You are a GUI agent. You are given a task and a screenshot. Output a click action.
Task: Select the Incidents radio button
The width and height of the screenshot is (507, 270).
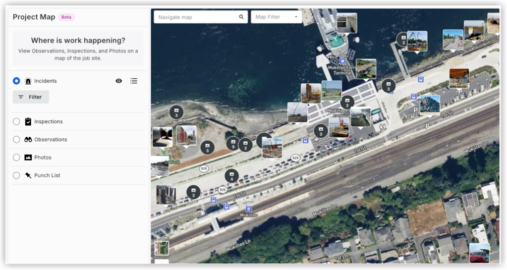point(16,81)
